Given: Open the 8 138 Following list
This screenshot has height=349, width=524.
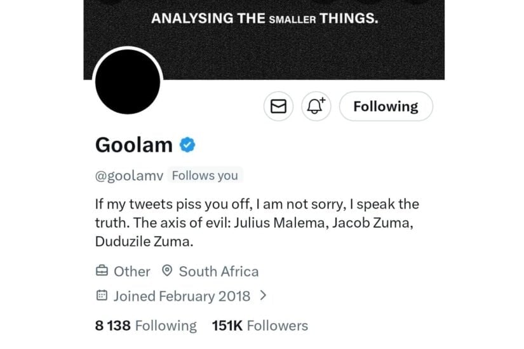Looking at the screenshot, I should click(145, 326).
